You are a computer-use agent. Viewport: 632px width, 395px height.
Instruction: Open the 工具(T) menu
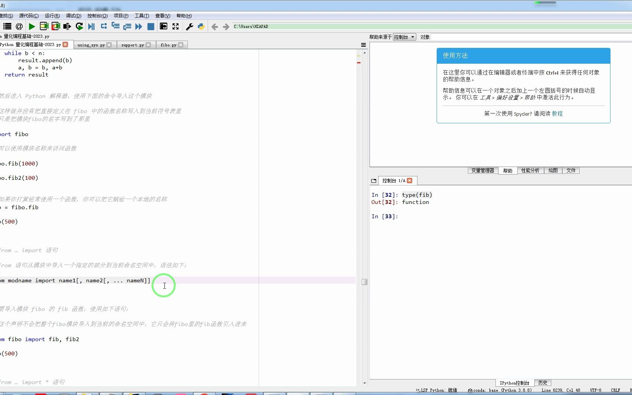(x=142, y=16)
